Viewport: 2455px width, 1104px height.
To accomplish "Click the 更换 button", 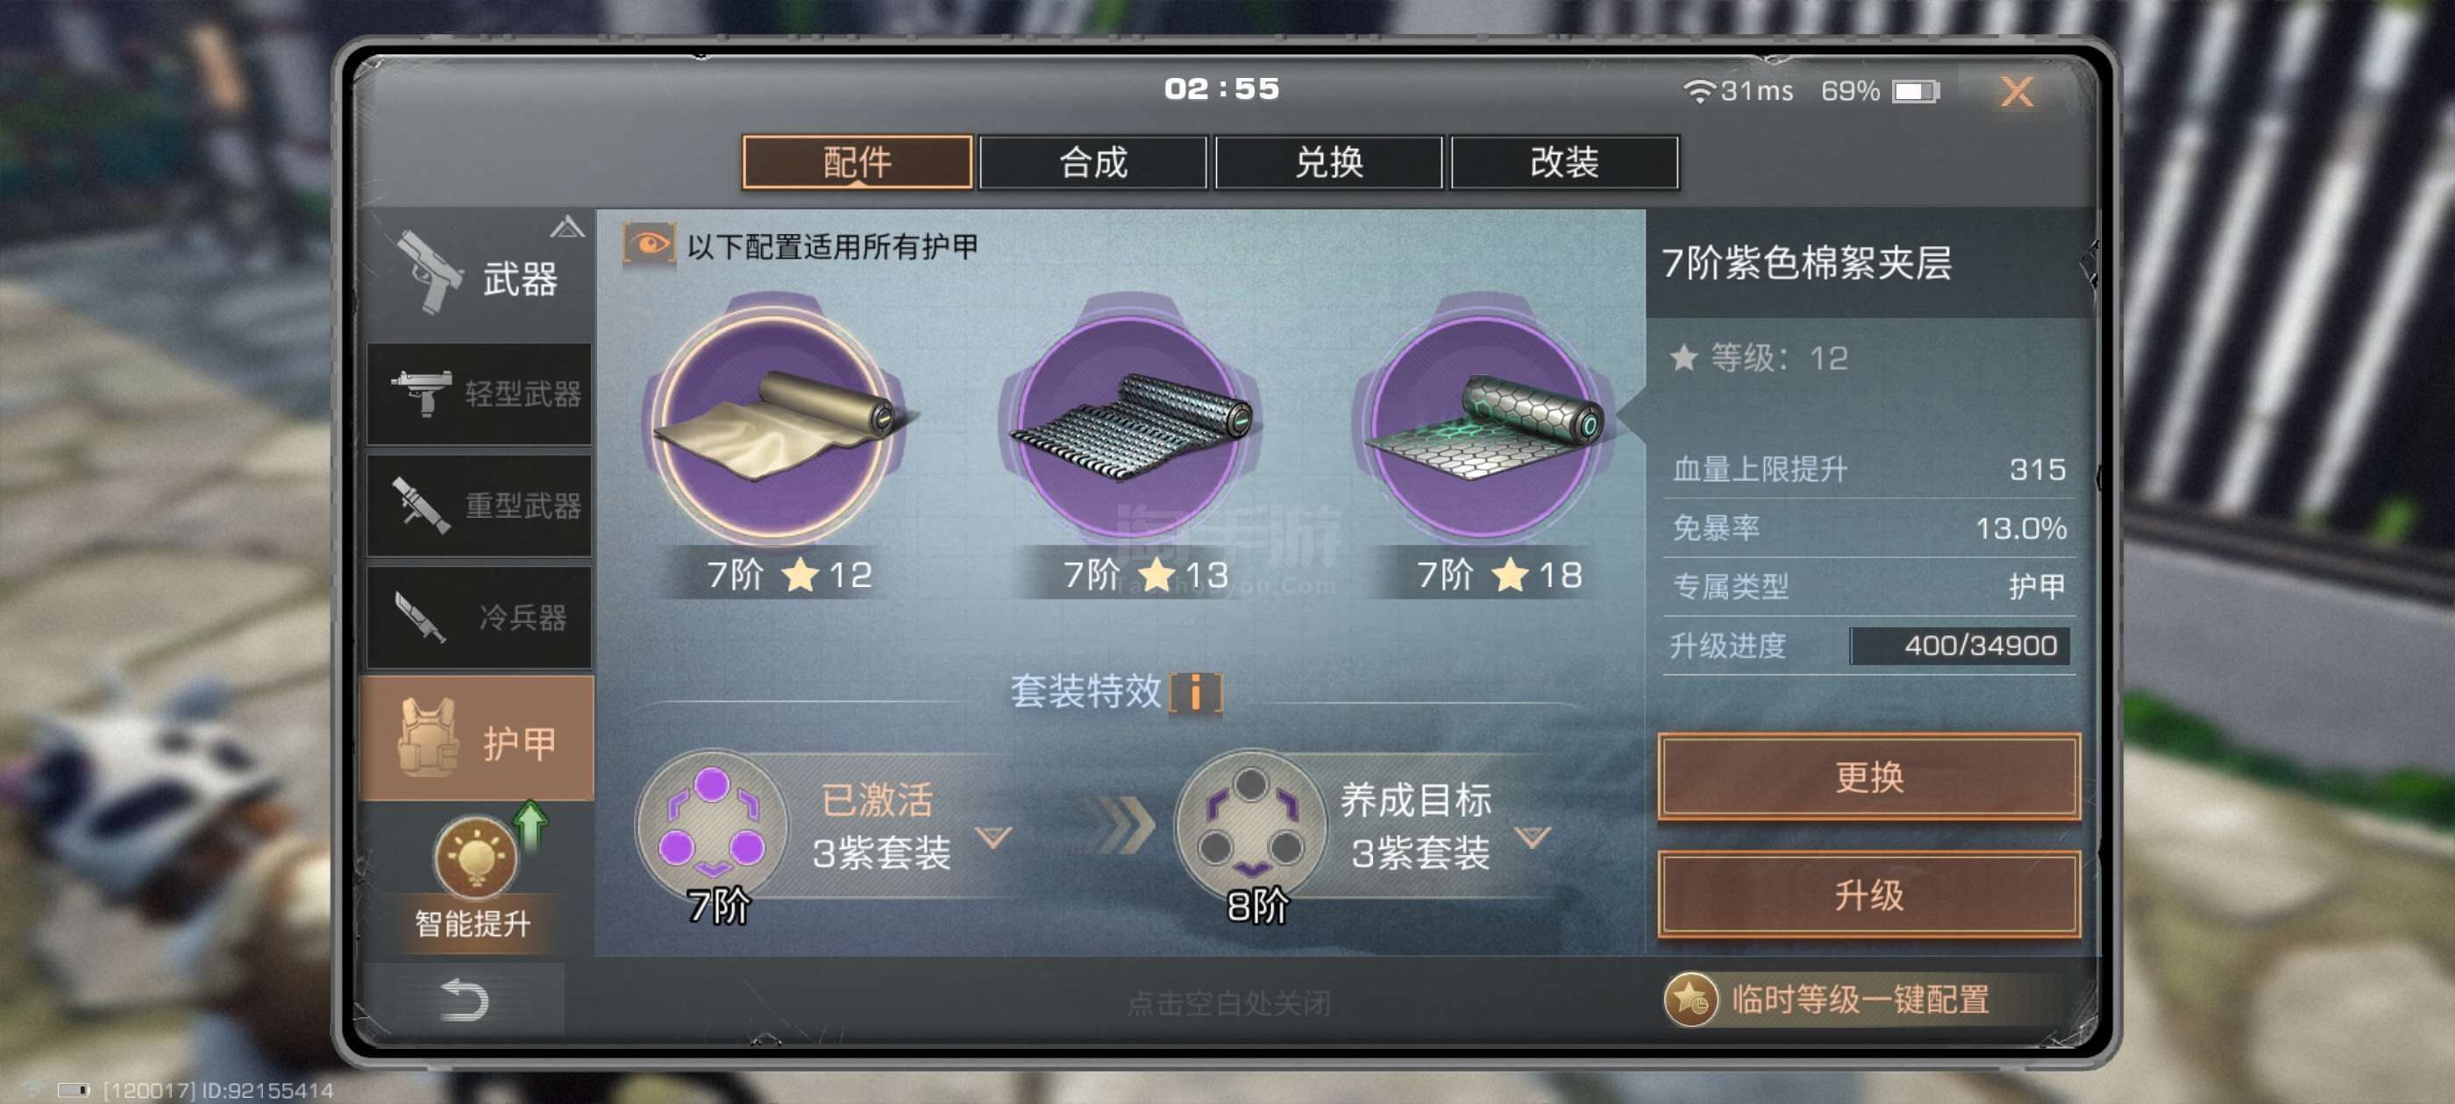I will pos(1868,776).
